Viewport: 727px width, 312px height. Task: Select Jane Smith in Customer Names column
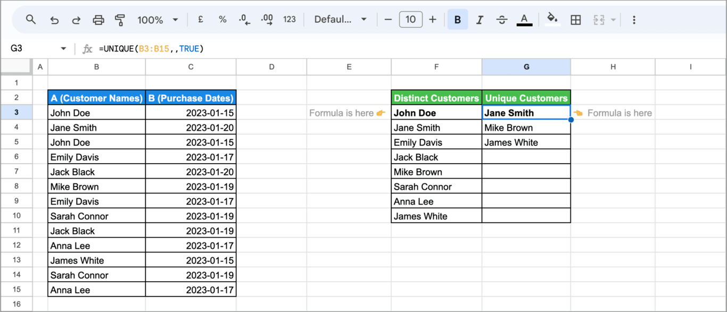click(x=96, y=128)
